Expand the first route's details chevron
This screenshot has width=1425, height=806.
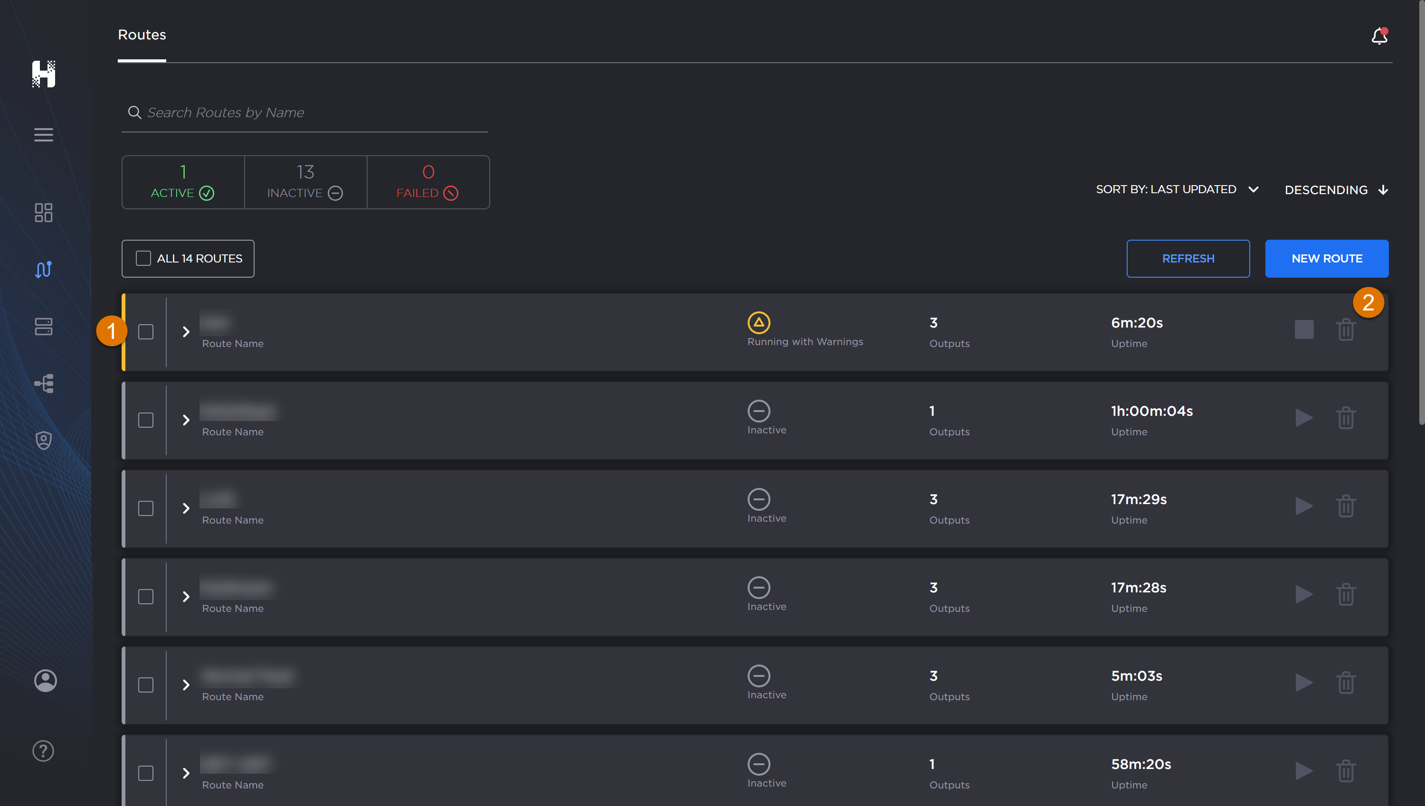(x=186, y=331)
